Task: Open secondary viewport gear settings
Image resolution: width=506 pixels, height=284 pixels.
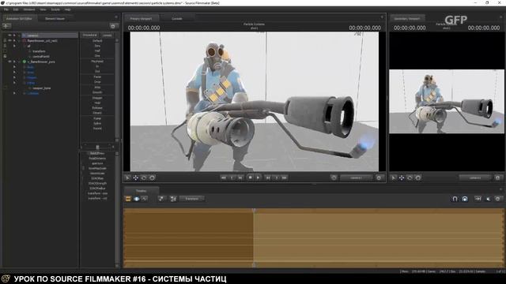Action: 497,177
